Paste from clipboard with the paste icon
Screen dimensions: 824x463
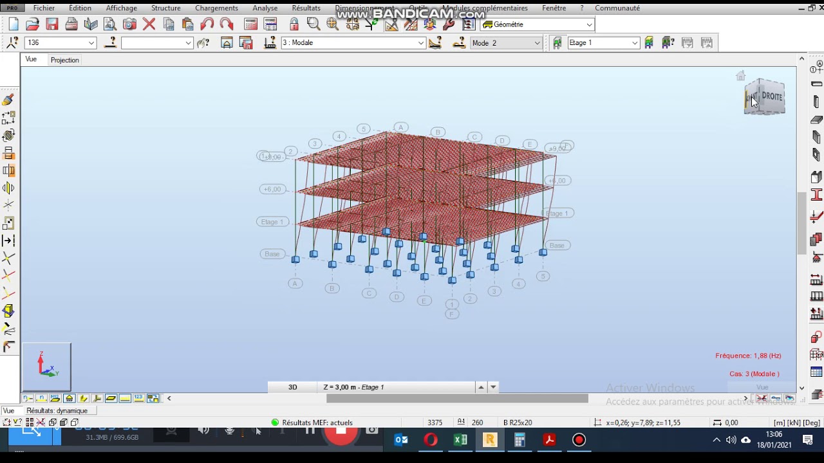[188, 24]
